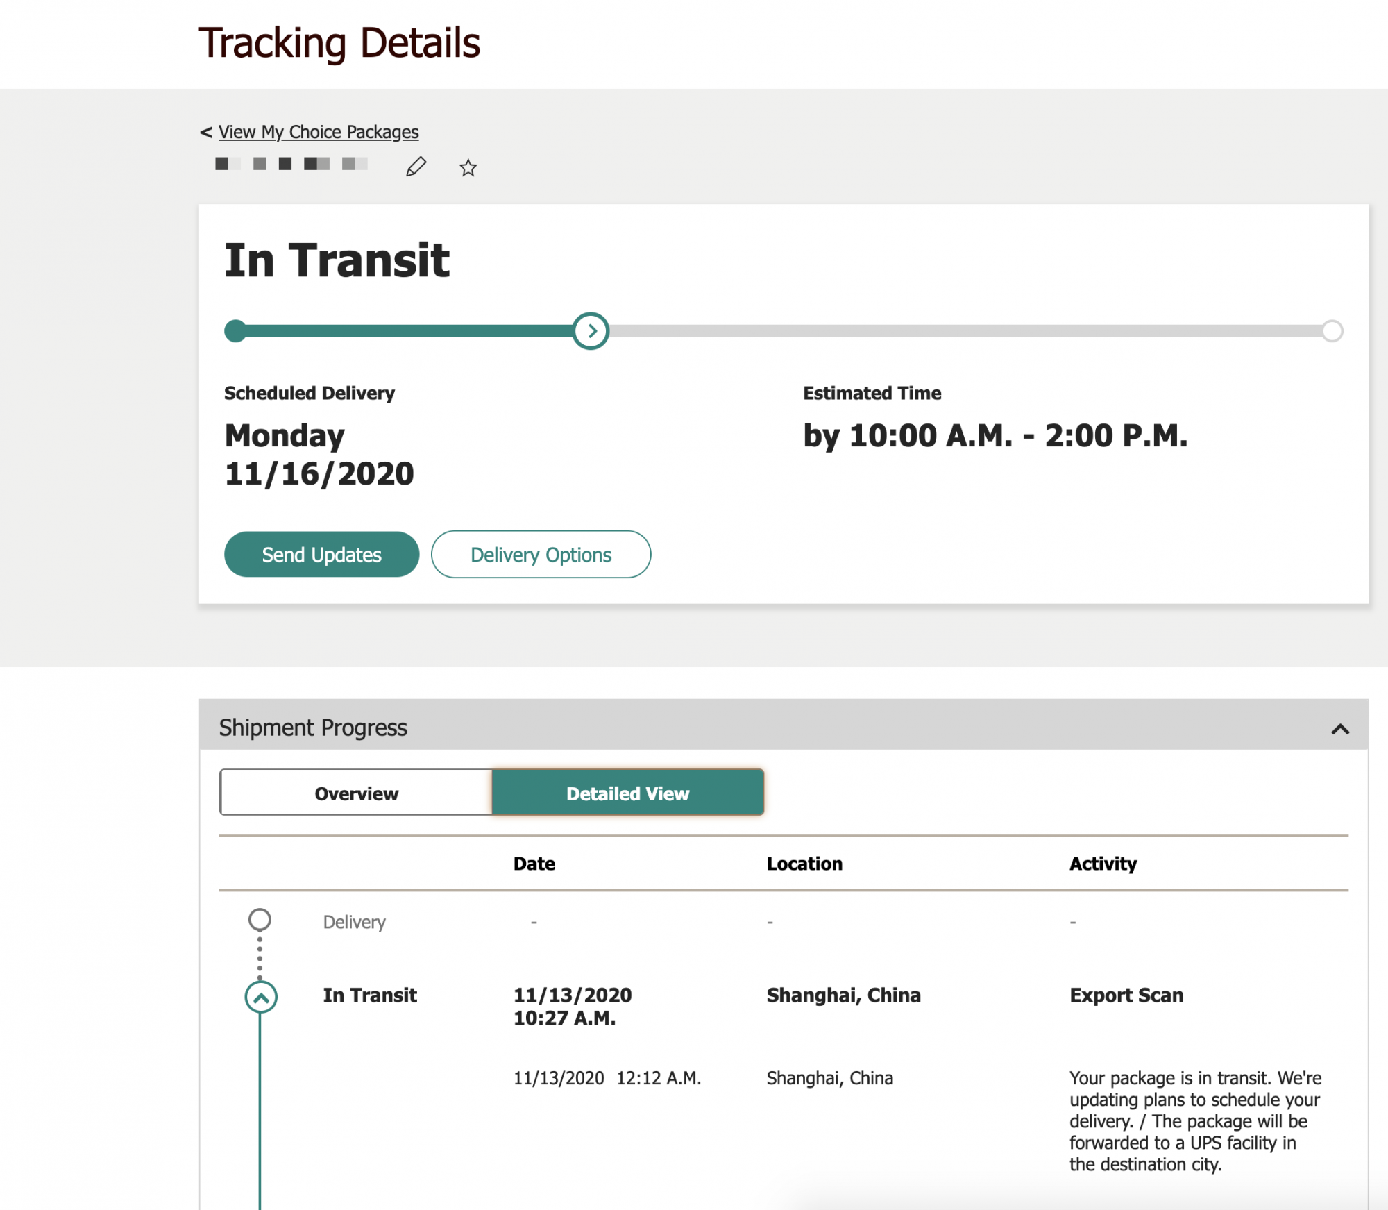Click the start dot of progress bar
1388x1210 pixels.
click(236, 331)
